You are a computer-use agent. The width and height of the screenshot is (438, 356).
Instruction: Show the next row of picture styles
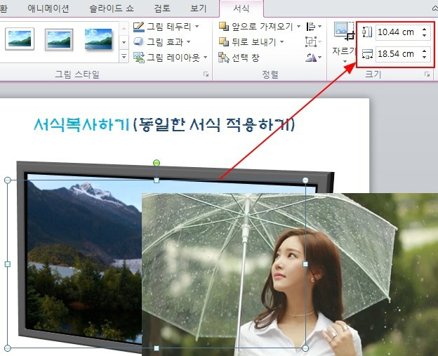124,42
